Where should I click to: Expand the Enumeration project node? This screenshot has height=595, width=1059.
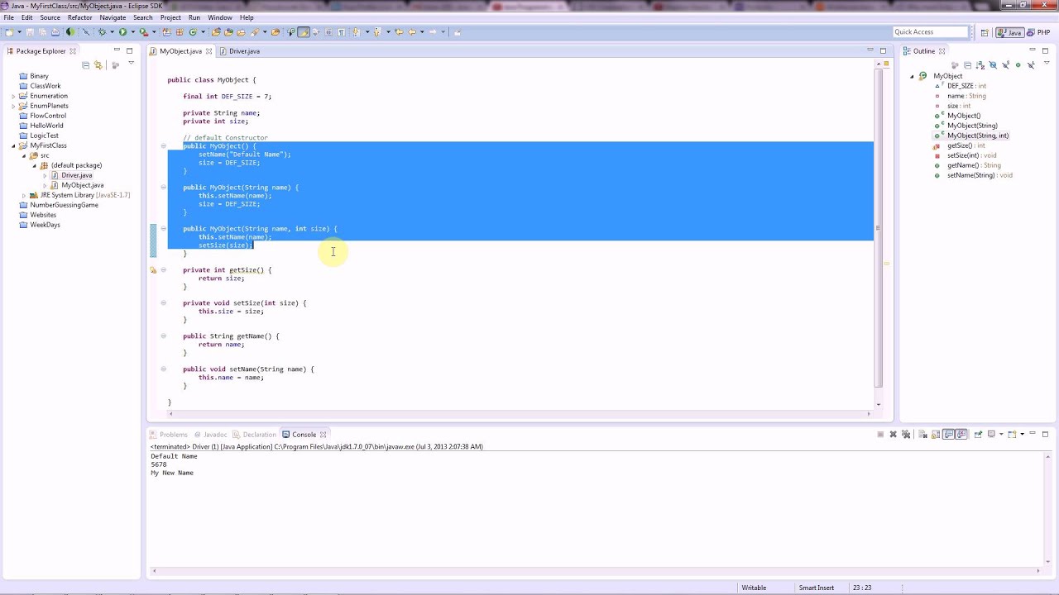(13, 96)
